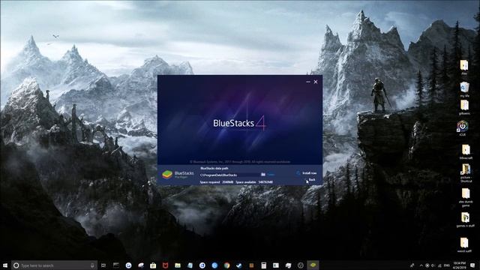This screenshot has width=480, height=270.
Task: Open the alec dumb game folder
Action: pyautogui.click(x=466, y=197)
